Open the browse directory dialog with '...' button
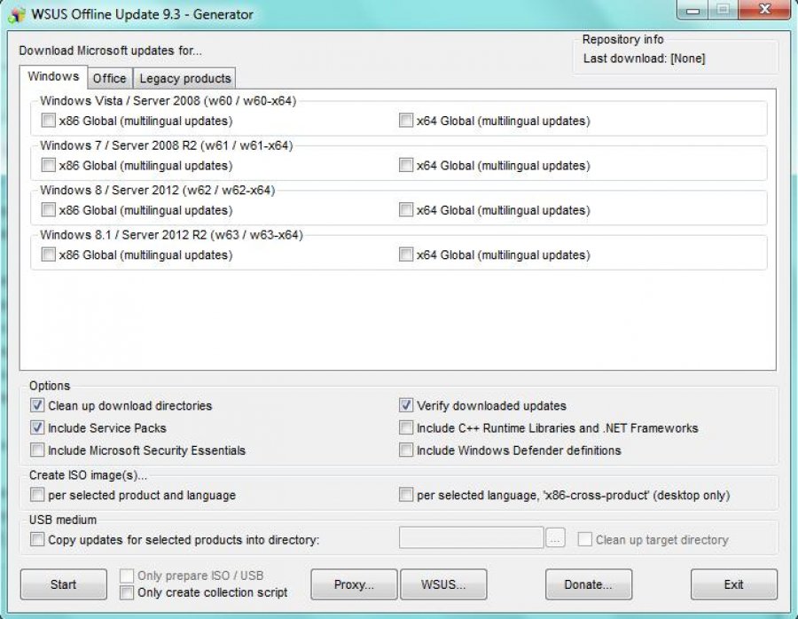This screenshot has width=798, height=619. pyautogui.click(x=557, y=537)
